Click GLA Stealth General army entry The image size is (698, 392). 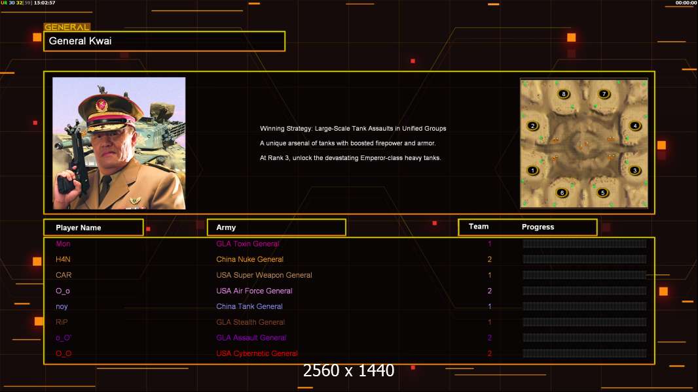pos(250,322)
